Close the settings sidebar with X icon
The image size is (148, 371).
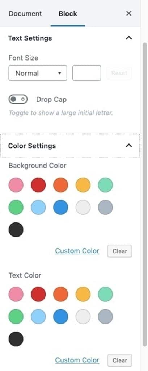[x=128, y=13]
